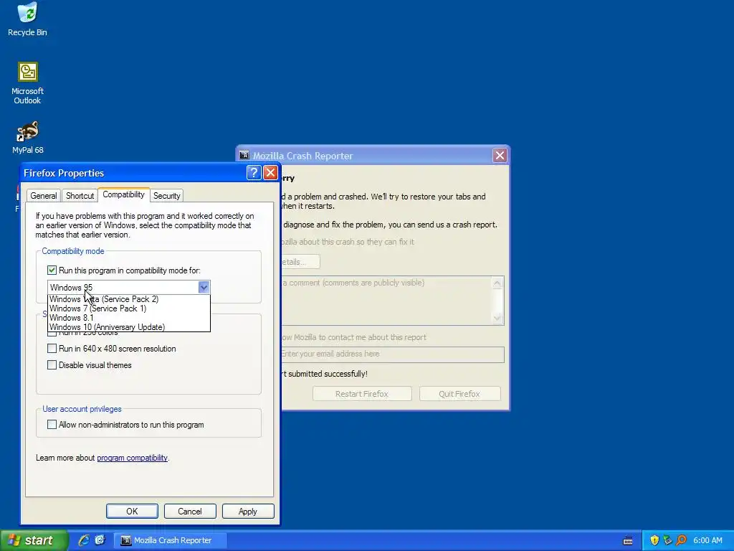Image resolution: width=734 pixels, height=551 pixels.
Task: Select the Microsoft Outlook desktop icon
Action: [x=27, y=83]
